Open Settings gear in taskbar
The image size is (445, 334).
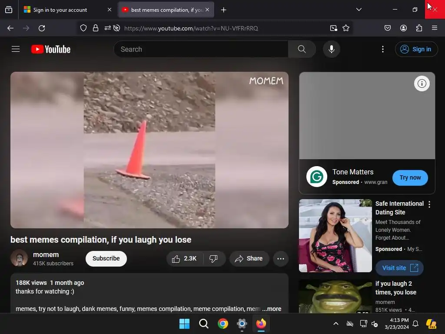click(x=242, y=324)
